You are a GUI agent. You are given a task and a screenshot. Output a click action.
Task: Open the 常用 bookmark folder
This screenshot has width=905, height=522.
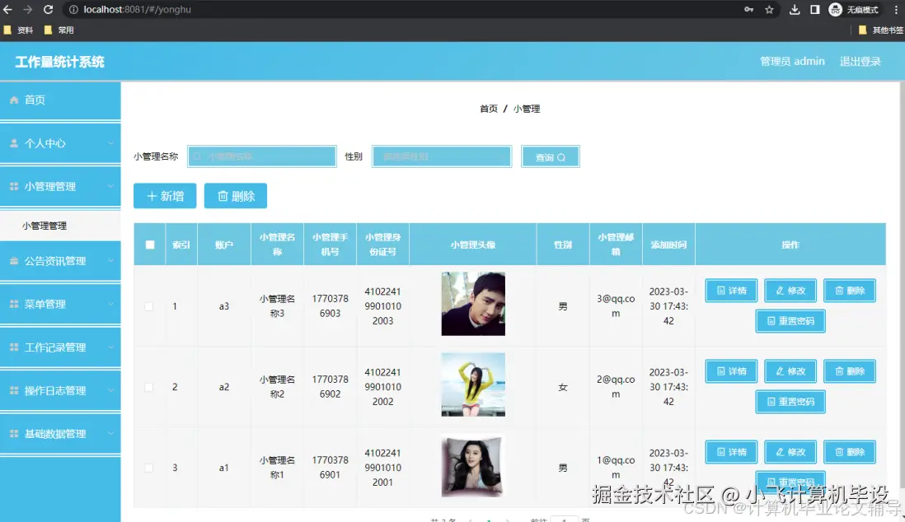pos(59,30)
